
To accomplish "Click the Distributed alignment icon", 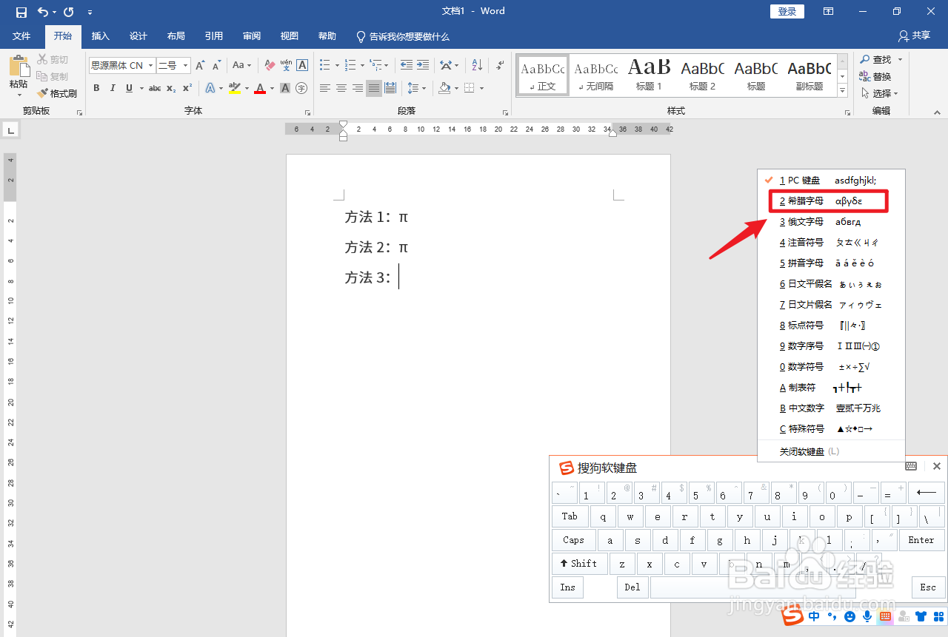I will [x=390, y=88].
